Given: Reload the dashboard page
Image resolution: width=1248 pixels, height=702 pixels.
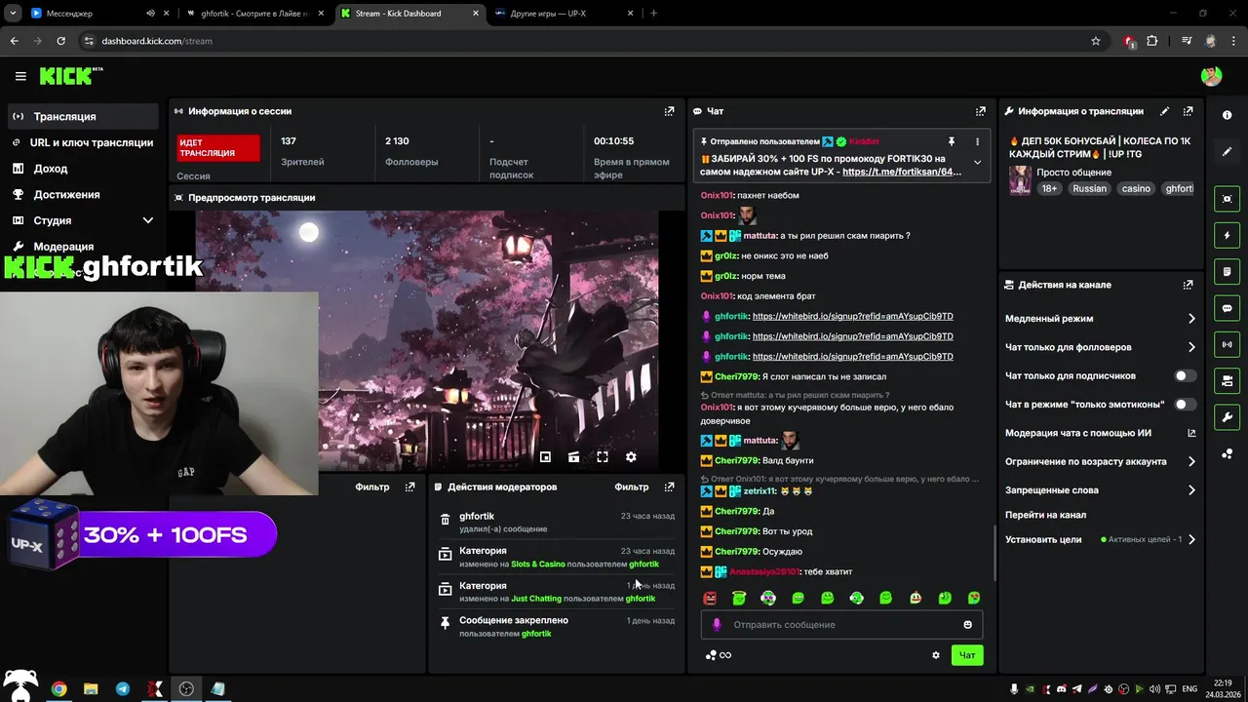Looking at the screenshot, I should point(60,41).
